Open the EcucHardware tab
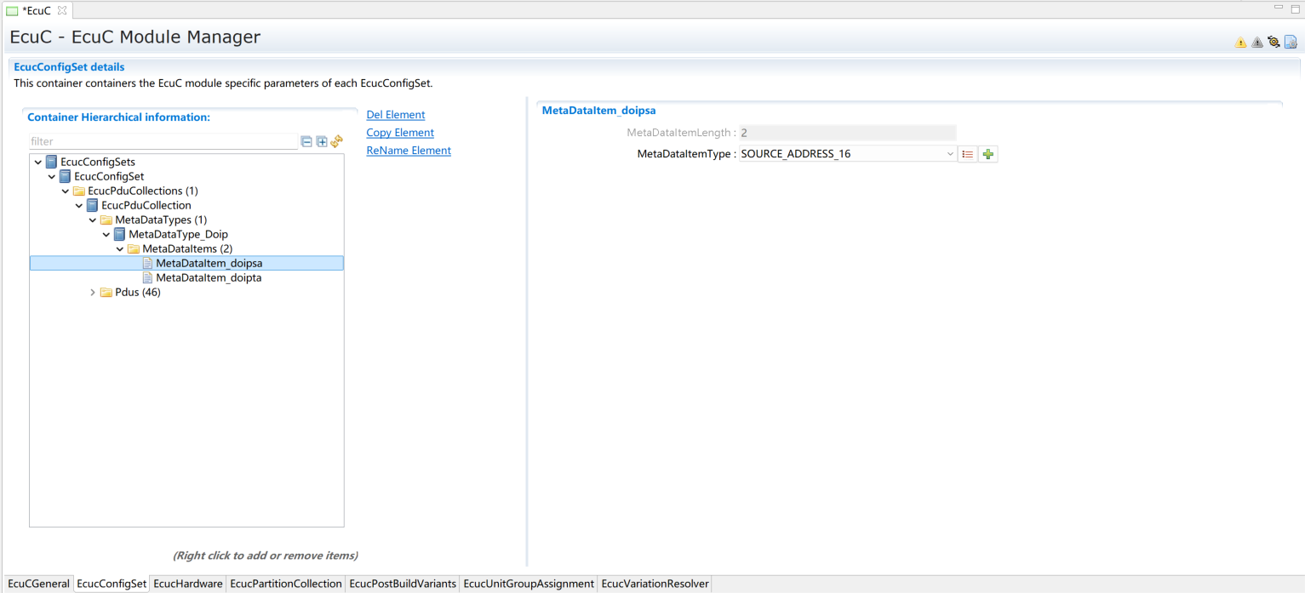Screen dimensions: 1305x593 pyautogui.click(x=188, y=584)
